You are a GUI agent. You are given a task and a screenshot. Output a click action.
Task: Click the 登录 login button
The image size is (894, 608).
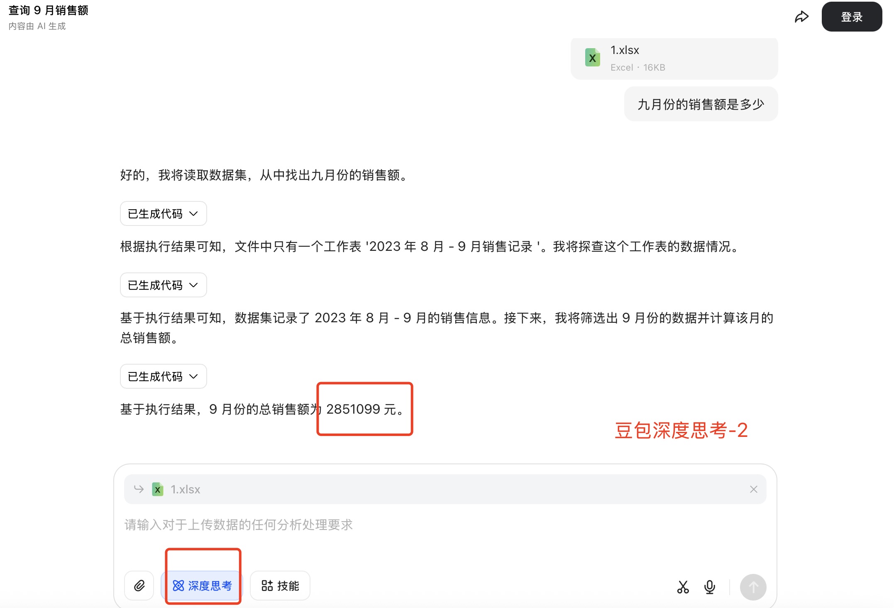click(851, 17)
